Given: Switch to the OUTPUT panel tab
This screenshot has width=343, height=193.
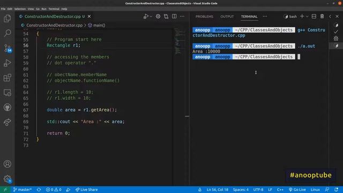Looking at the screenshot, I should tap(227, 17).
